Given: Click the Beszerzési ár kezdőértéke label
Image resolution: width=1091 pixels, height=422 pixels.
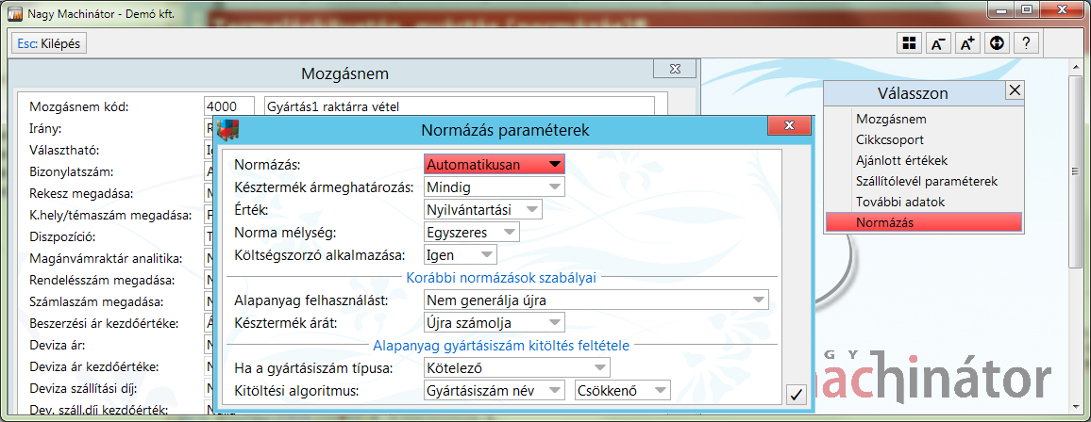Looking at the screenshot, I should pyautogui.click(x=104, y=323).
